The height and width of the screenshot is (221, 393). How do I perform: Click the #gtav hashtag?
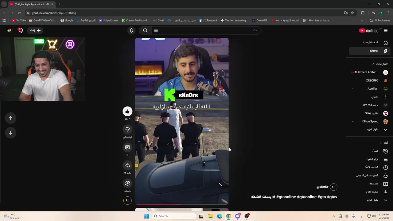tap(332, 197)
